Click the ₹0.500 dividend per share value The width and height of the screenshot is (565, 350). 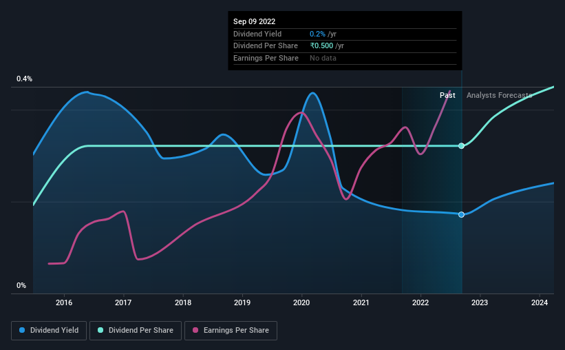pyautogui.click(x=322, y=46)
